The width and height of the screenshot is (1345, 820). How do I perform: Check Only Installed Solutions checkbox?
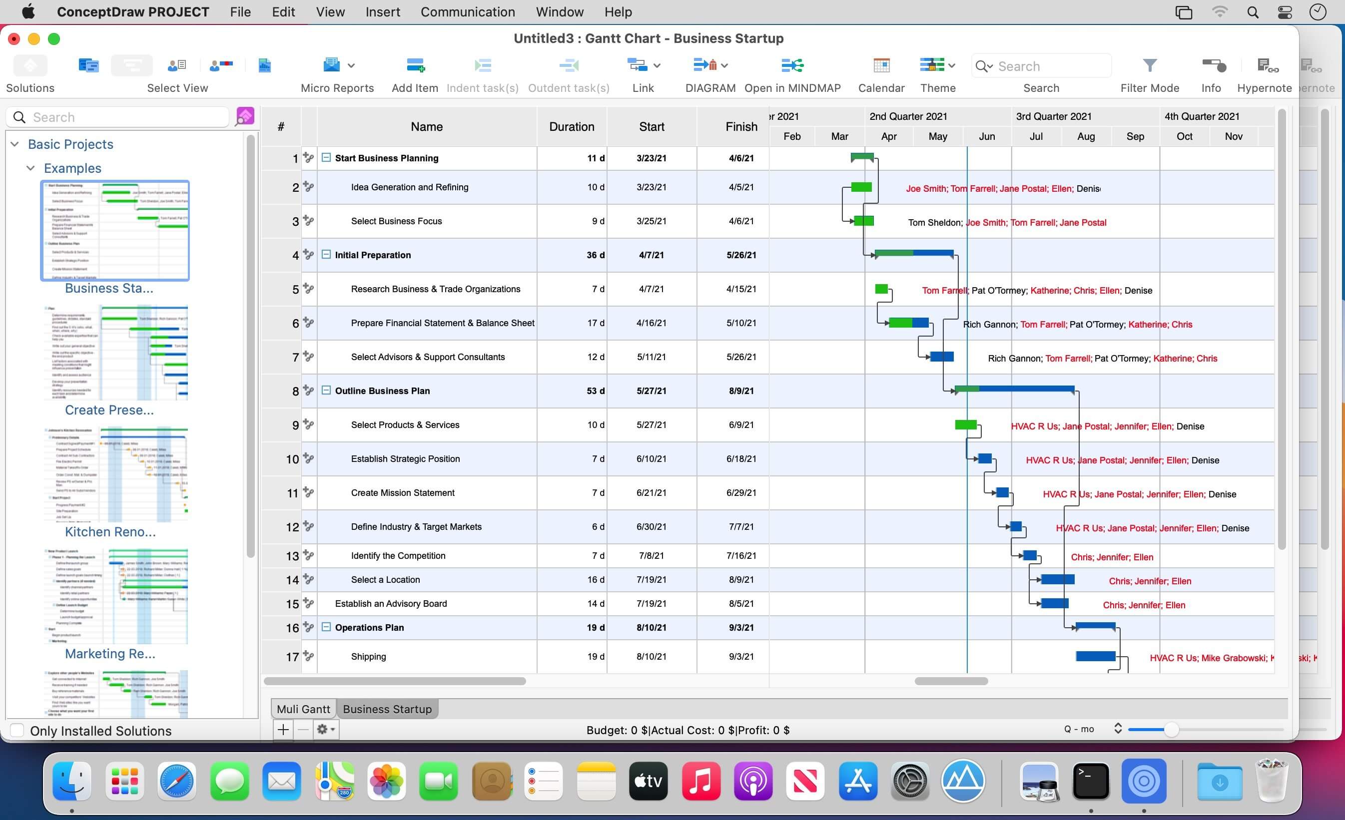tap(17, 731)
